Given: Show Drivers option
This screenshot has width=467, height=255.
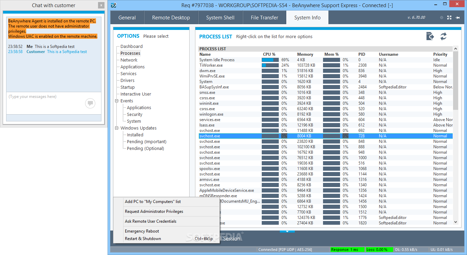Looking at the screenshot, I should pos(127,80).
